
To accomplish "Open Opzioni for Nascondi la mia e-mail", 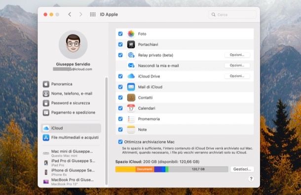I will pos(237,65).
